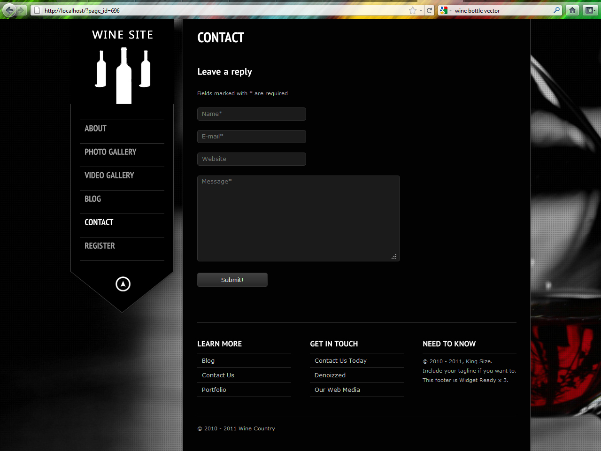Image resolution: width=601 pixels, height=451 pixels.
Task: Click the magnifier to search wine bottle vector
Action: point(556,10)
